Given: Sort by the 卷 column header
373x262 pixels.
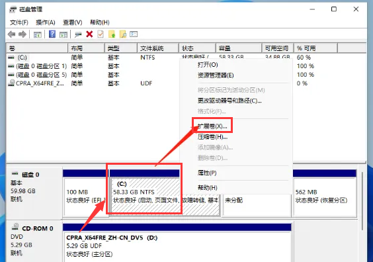Looking at the screenshot, I should click(x=37, y=48).
